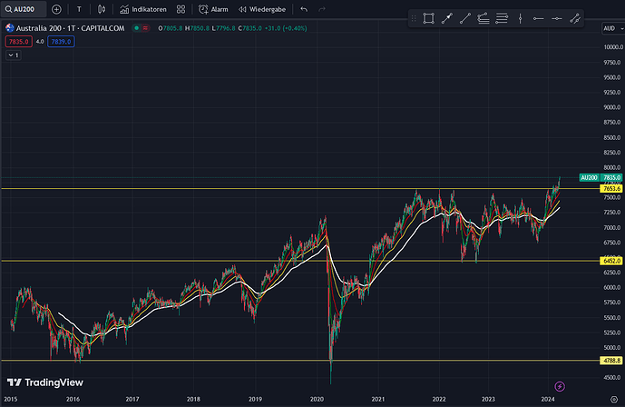Image resolution: width=625 pixels, height=407 pixels.
Task: Open the indicator templates grid icon
Action: pyautogui.click(x=181, y=9)
